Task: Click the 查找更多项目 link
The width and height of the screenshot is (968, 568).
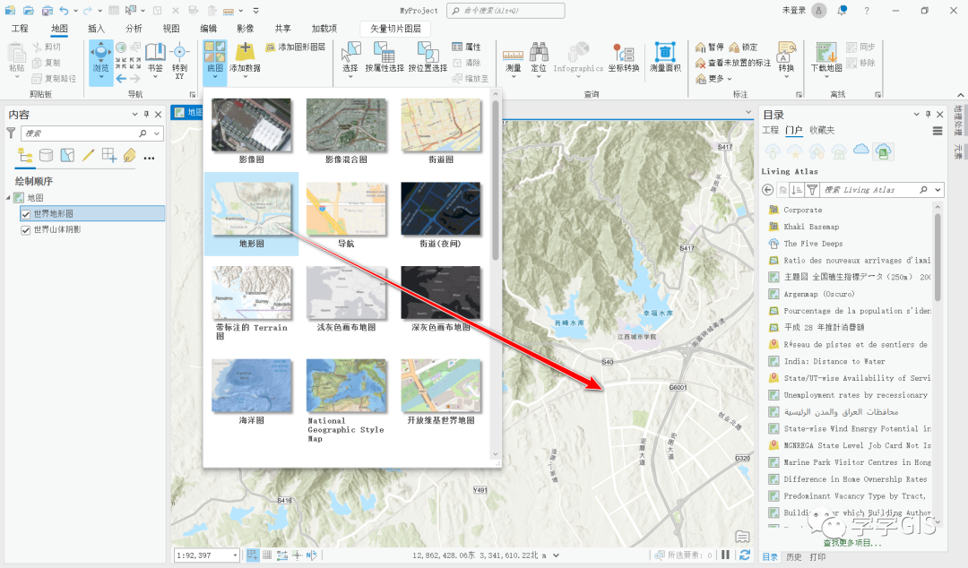Action: coord(852,543)
